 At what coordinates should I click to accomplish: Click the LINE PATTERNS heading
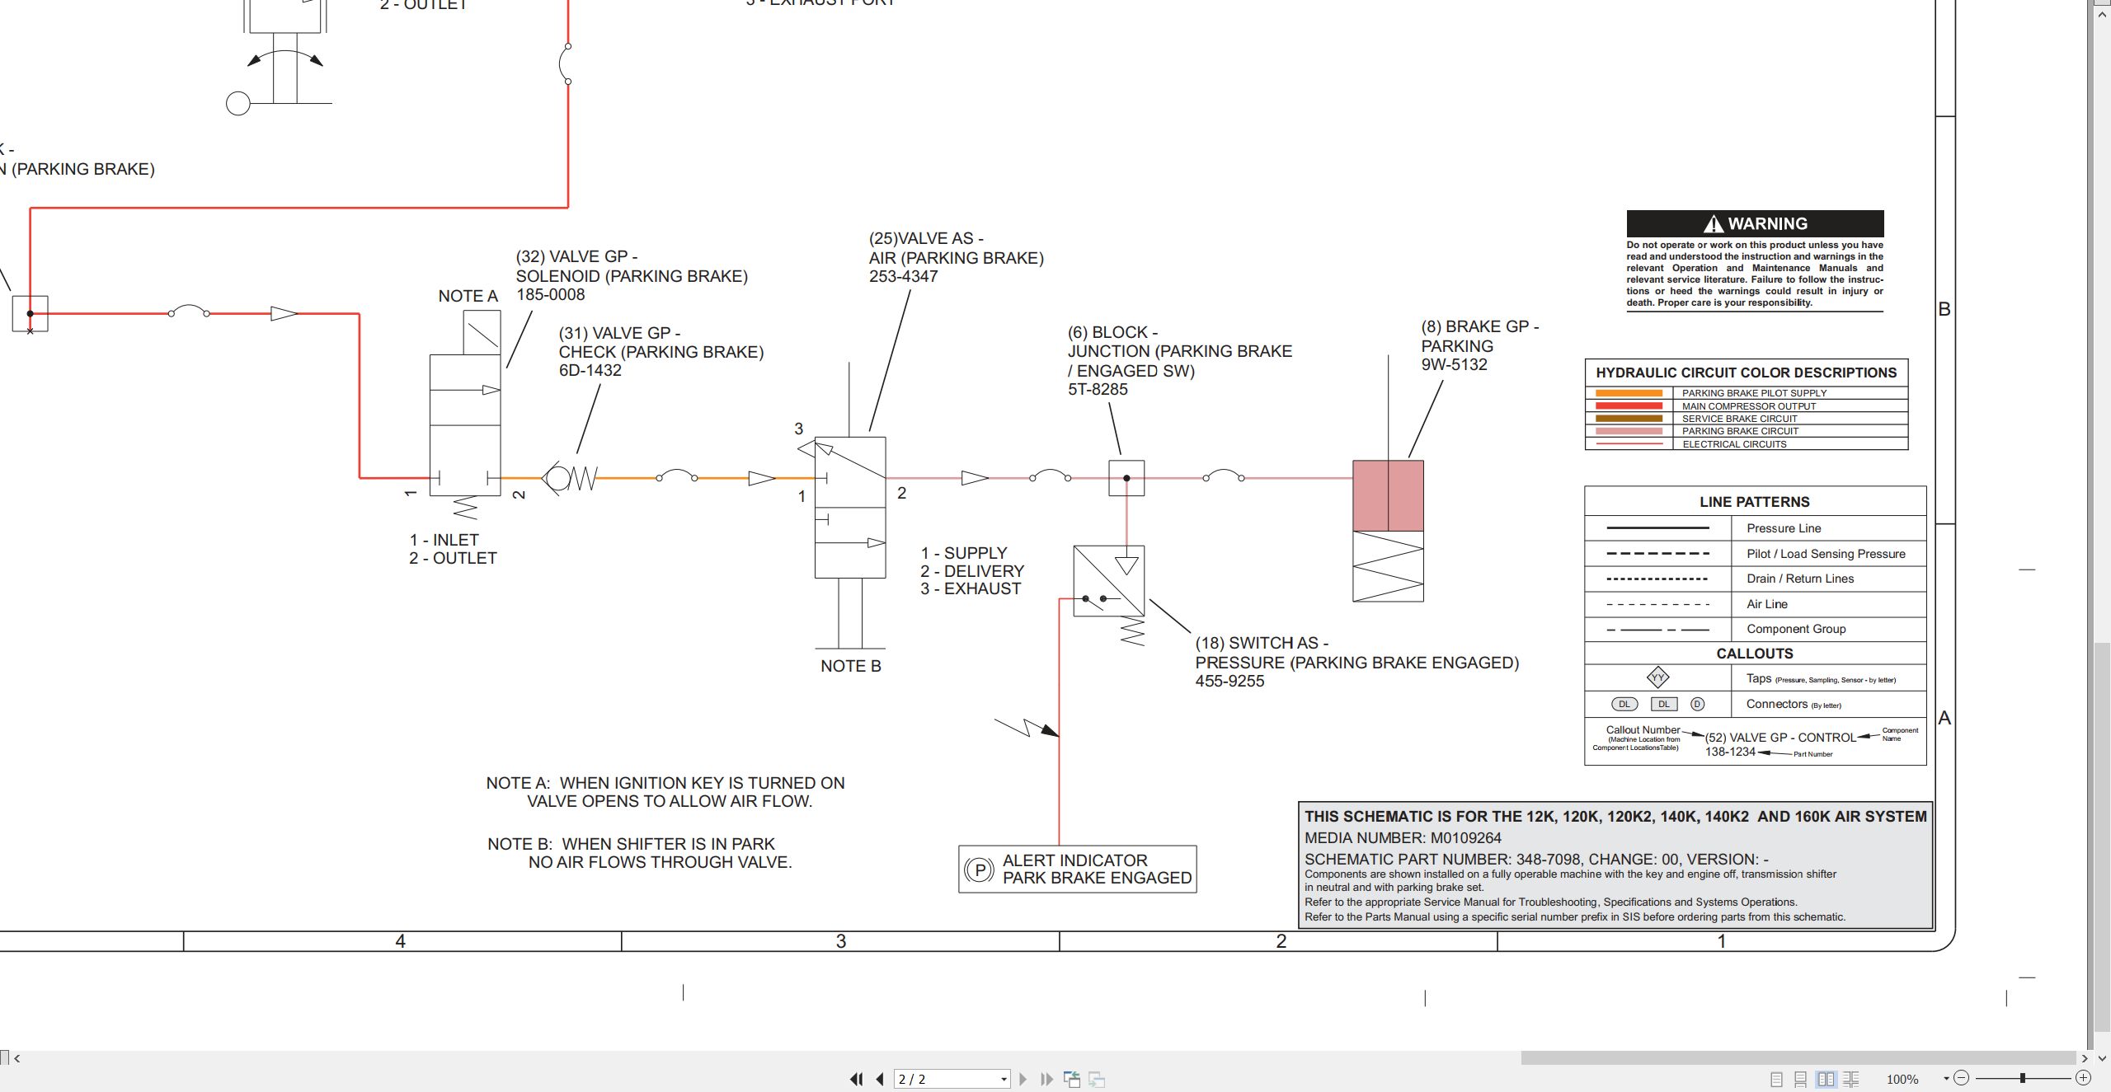click(1754, 502)
